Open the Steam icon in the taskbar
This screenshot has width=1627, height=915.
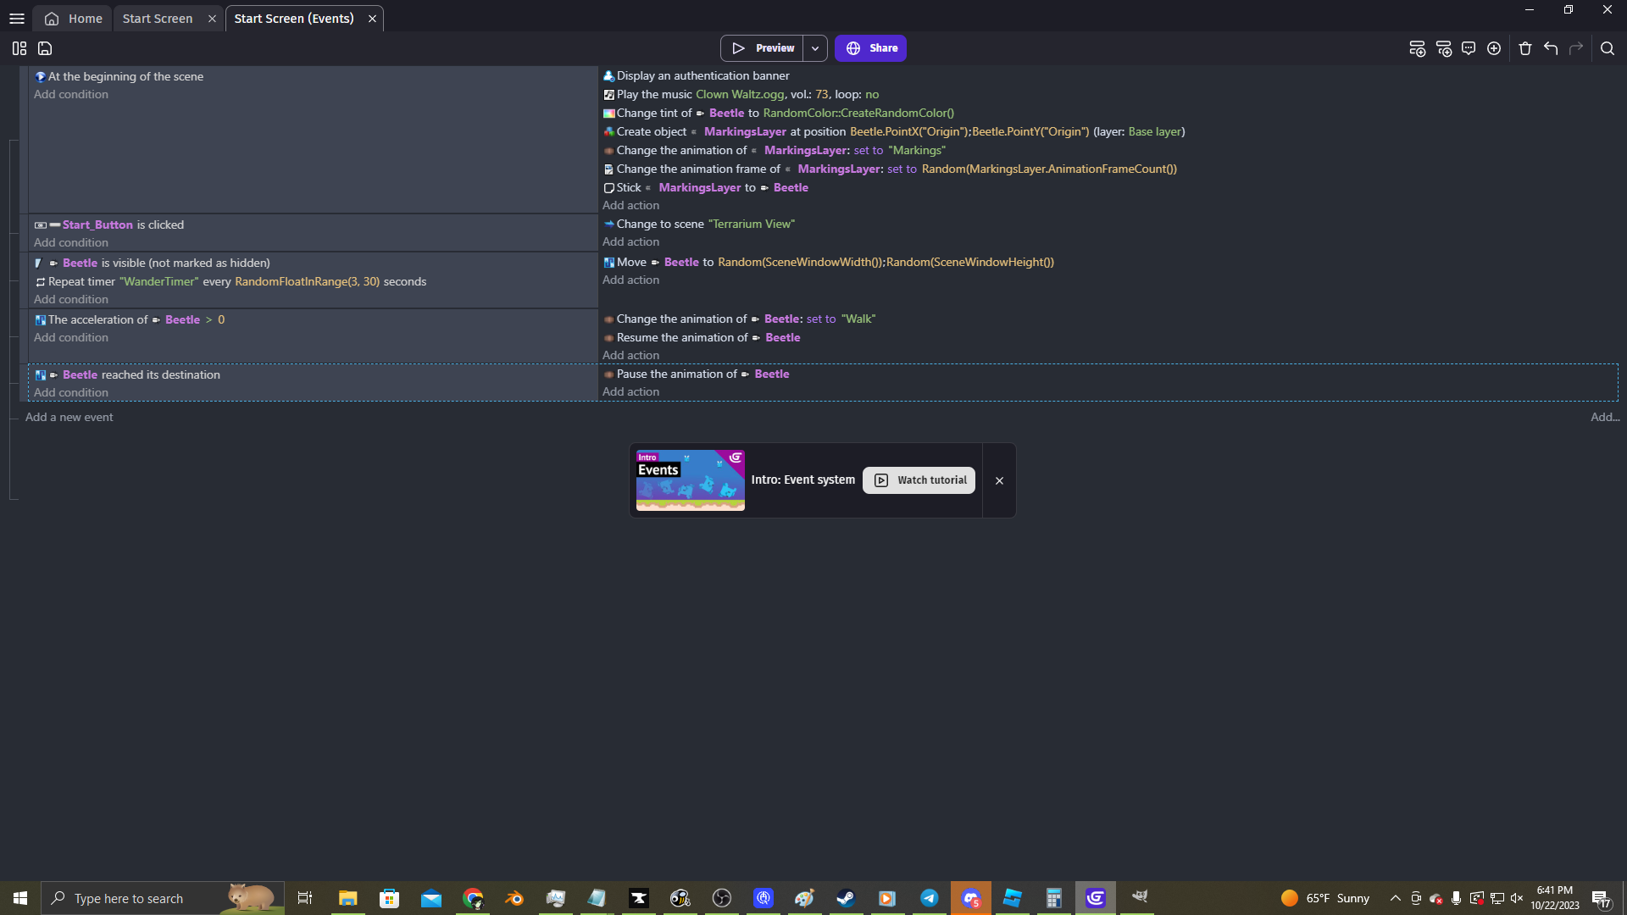(x=846, y=898)
